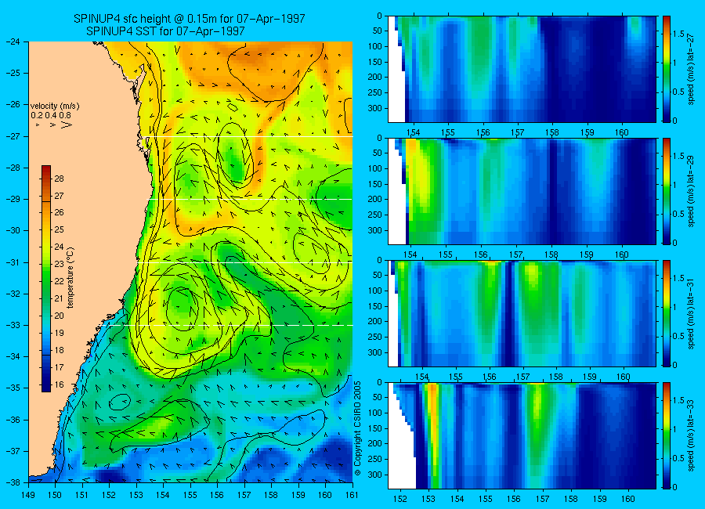This screenshot has width=705, height=509.
Task: Click the 150 depth label of the lat=-29 panel
Action: coord(374,184)
